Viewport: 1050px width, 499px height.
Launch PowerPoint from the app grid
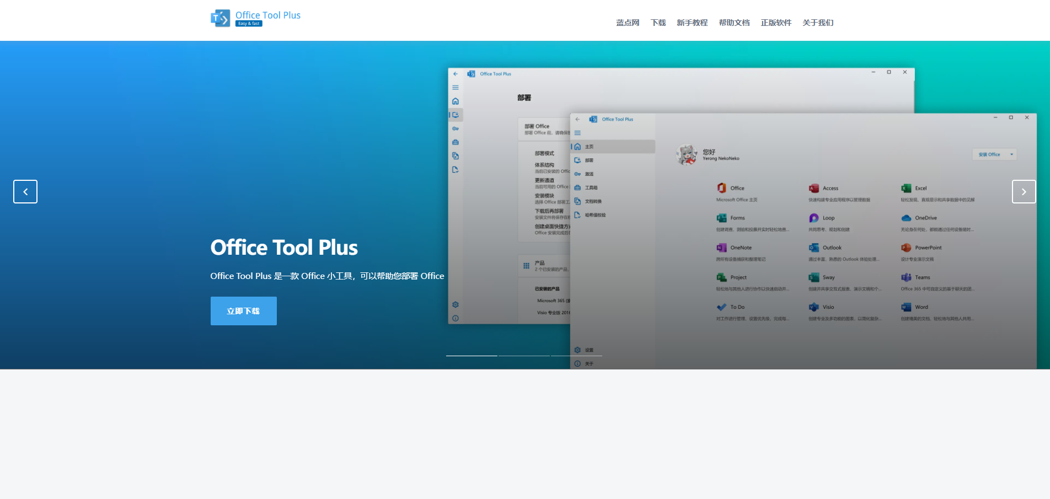click(906, 248)
